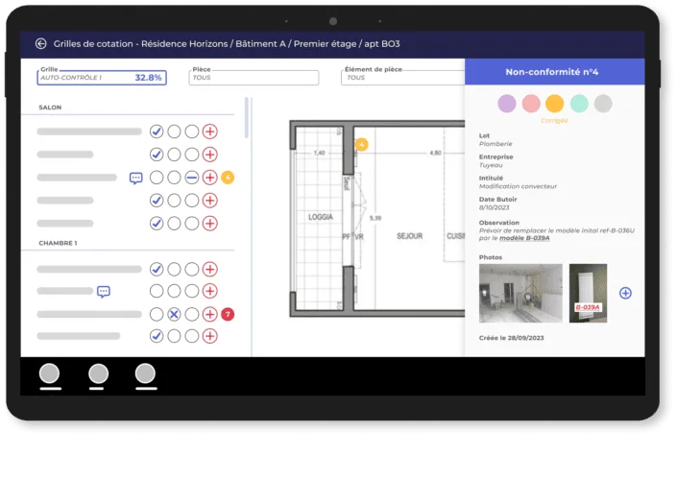Click red plus on last CHAMBRE 1 row
The width and height of the screenshot is (676, 480).
click(210, 336)
